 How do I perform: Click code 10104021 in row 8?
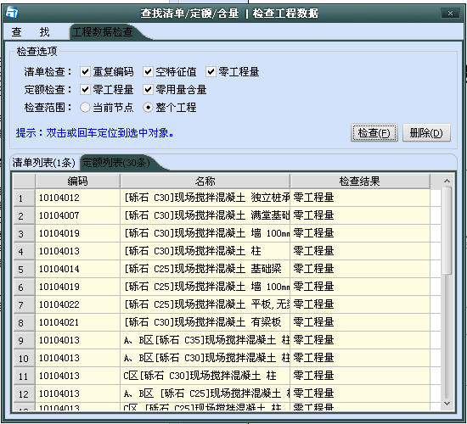78,322
